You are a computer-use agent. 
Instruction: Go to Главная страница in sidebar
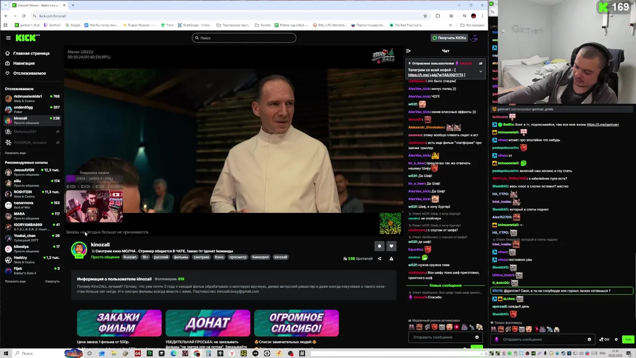pyautogui.click(x=27, y=53)
